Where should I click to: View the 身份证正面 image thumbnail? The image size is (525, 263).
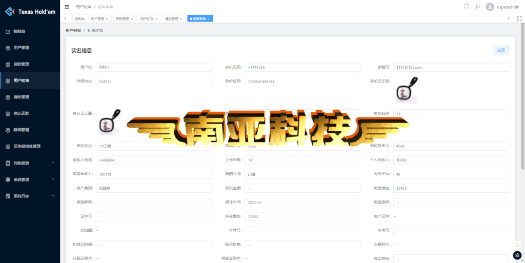tap(407, 90)
